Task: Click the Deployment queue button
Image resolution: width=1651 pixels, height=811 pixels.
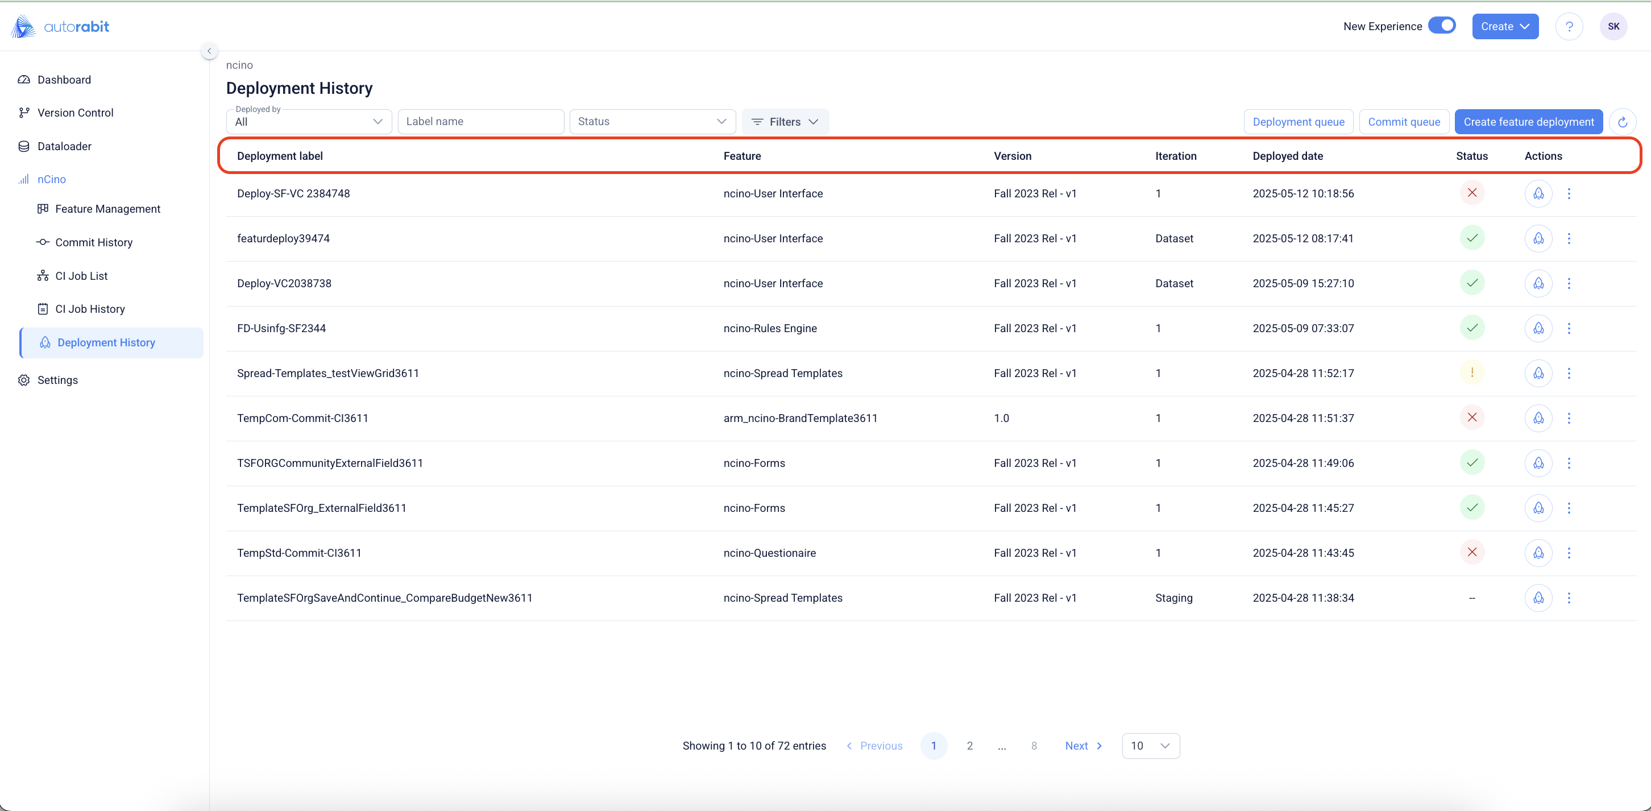Action: (x=1298, y=122)
